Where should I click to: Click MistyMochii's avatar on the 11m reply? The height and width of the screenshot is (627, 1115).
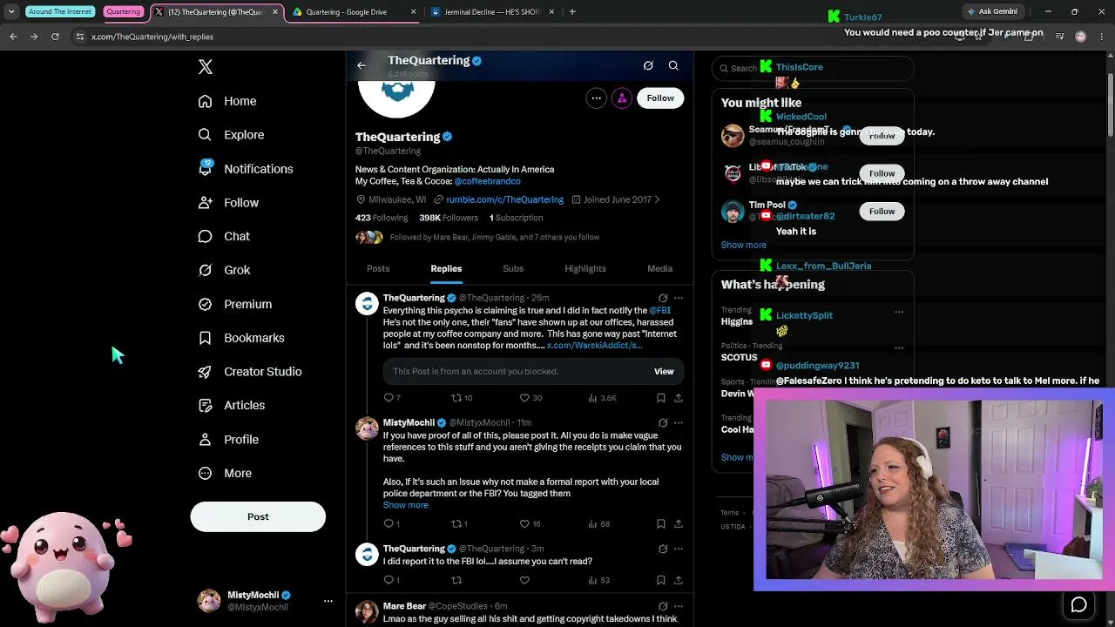pyautogui.click(x=368, y=428)
